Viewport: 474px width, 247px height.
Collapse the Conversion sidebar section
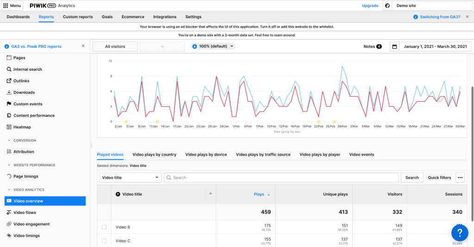(x=9, y=140)
